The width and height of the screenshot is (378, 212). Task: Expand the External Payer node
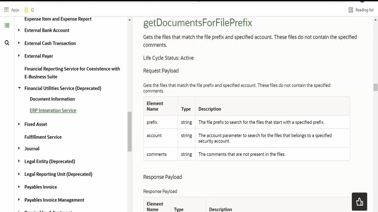(19, 56)
